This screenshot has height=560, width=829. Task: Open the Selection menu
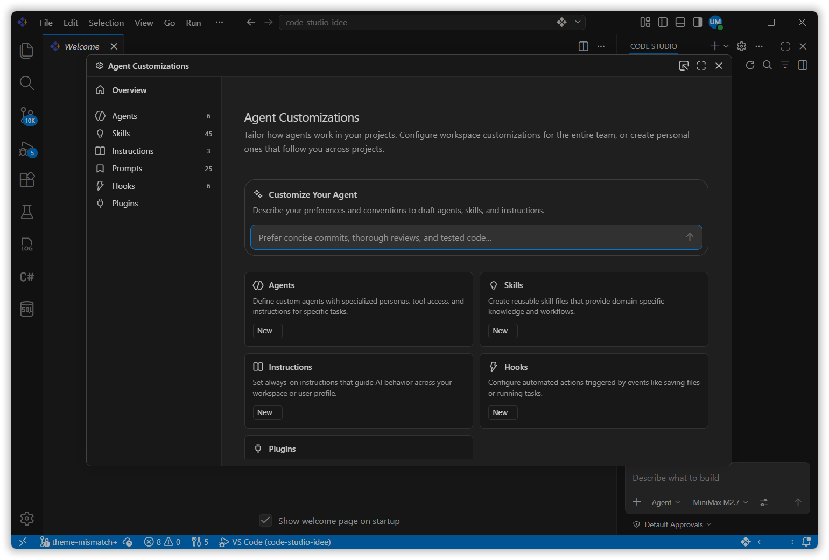tap(106, 23)
